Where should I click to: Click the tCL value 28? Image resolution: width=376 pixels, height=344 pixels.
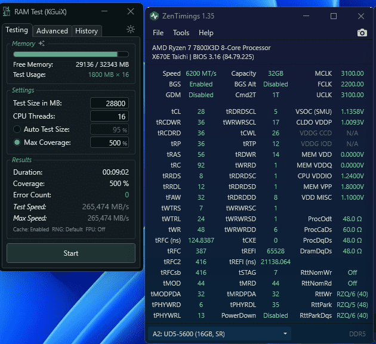tap(201, 111)
